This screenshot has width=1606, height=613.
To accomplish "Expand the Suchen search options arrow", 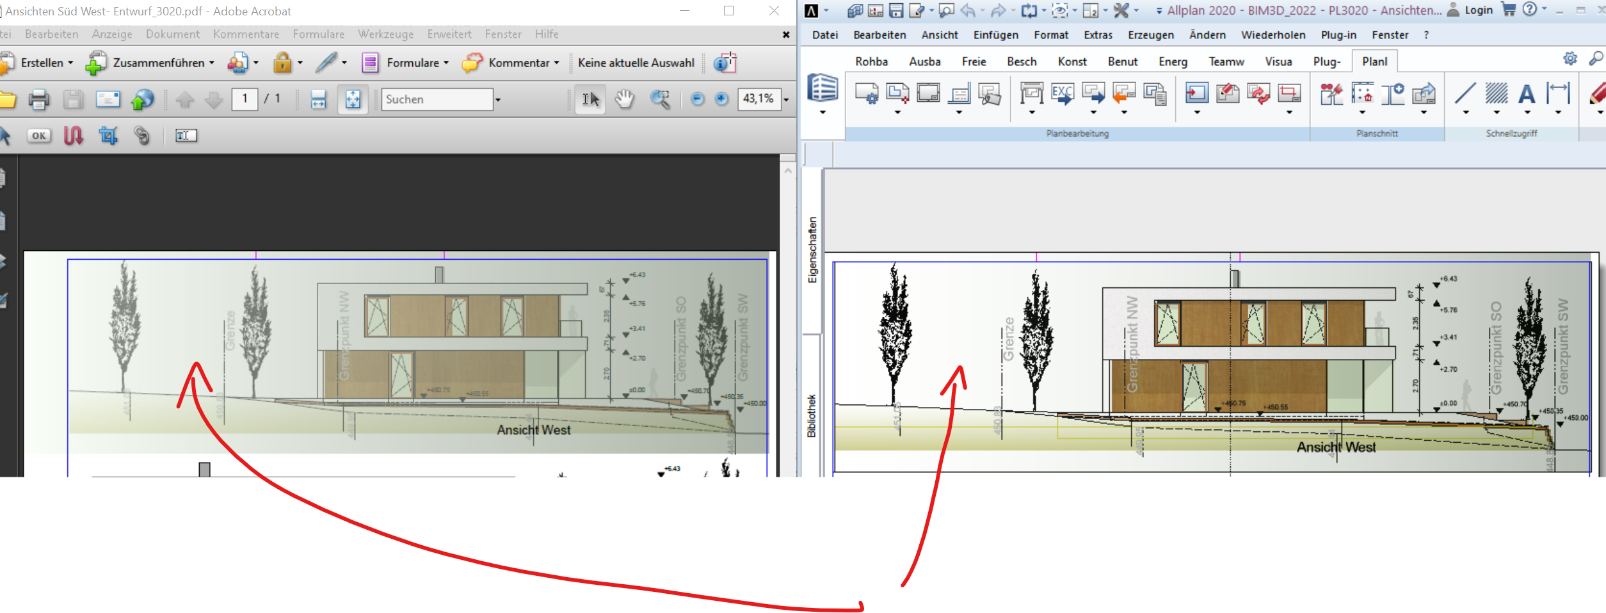I will coord(497,99).
